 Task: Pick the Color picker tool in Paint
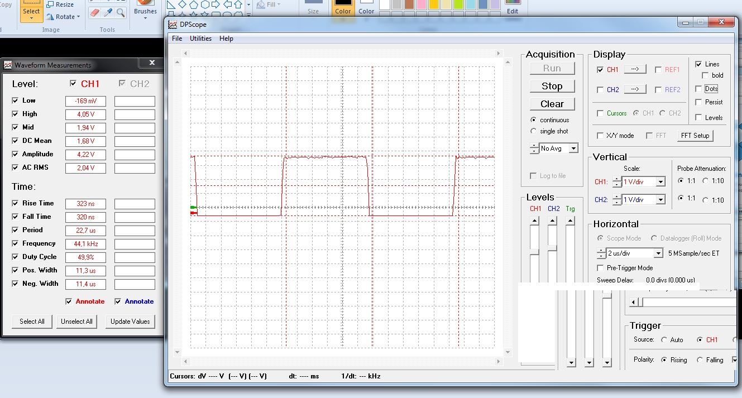[x=108, y=12]
